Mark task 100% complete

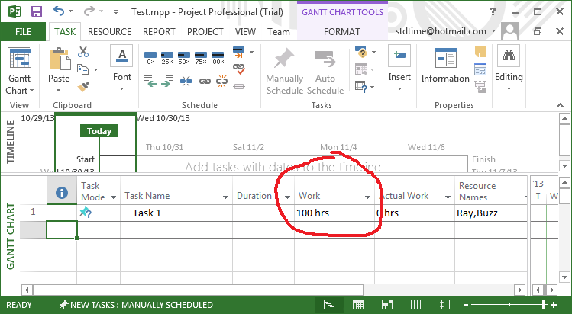point(218,57)
